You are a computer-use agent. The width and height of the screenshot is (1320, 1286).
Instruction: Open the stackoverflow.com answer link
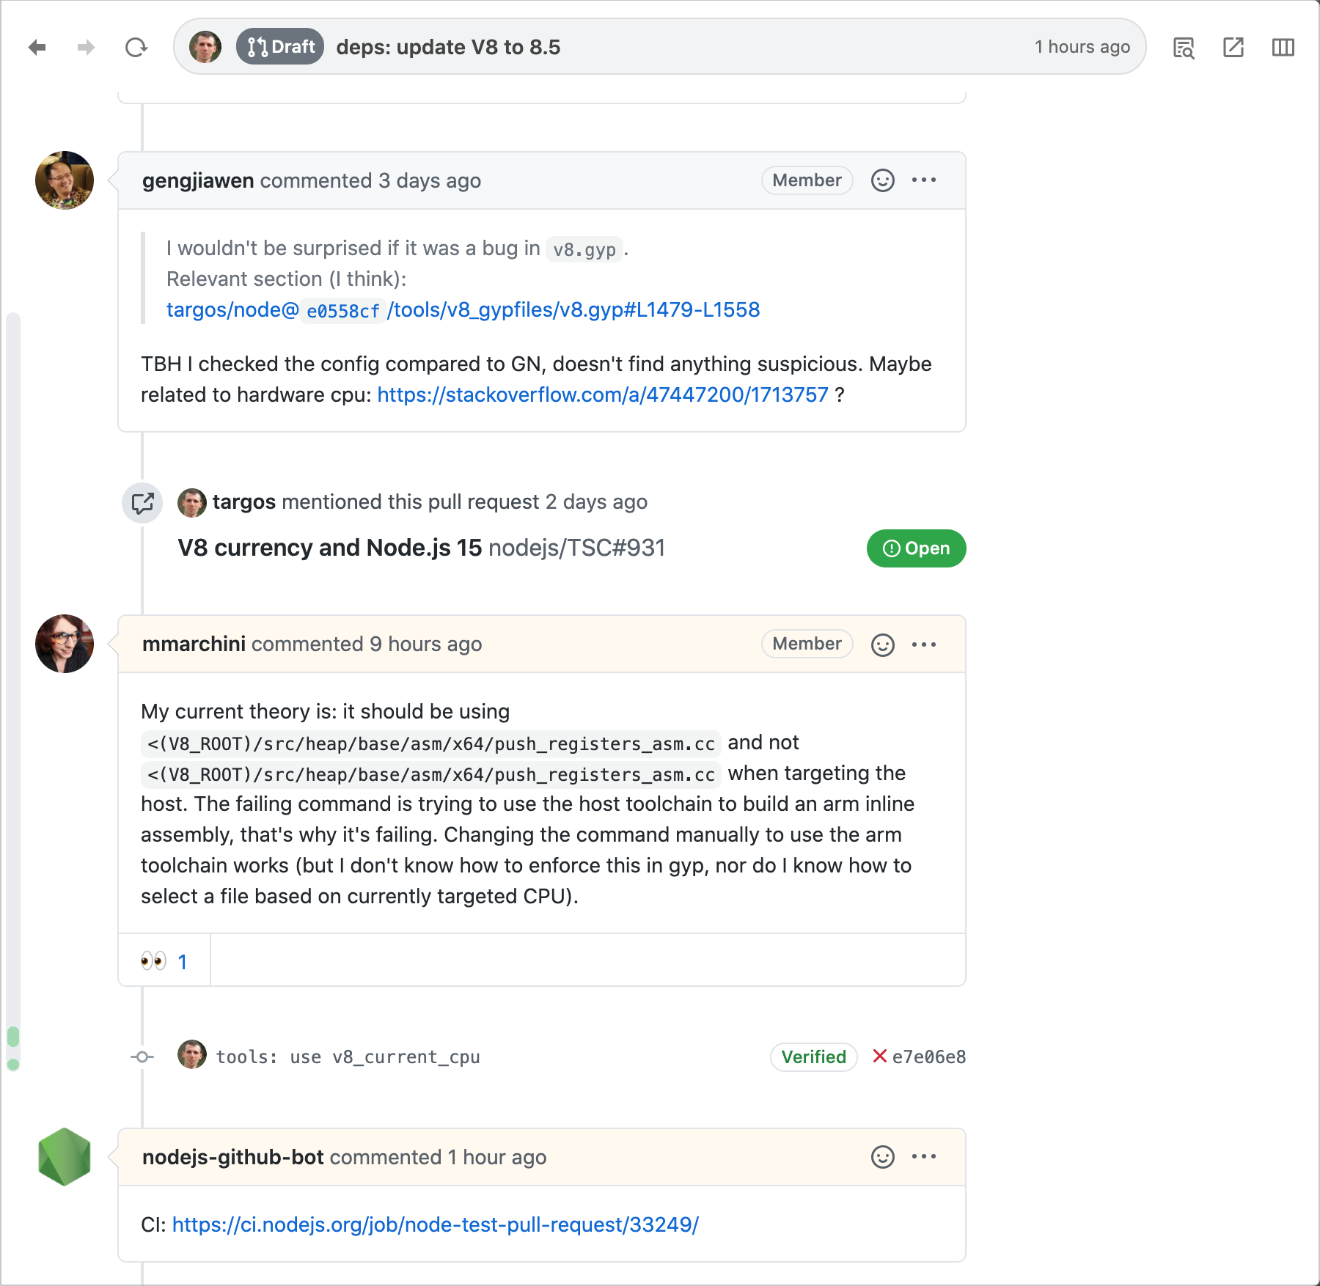[x=603, y=395]
